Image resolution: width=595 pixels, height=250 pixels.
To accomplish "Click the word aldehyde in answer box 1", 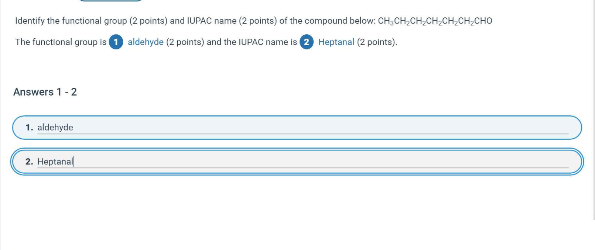I will tap(55, 128).
